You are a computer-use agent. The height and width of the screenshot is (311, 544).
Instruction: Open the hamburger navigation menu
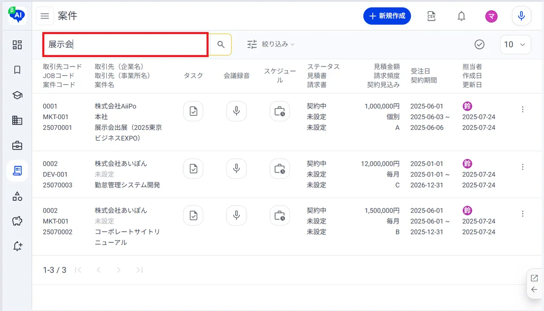click(45, 16)
